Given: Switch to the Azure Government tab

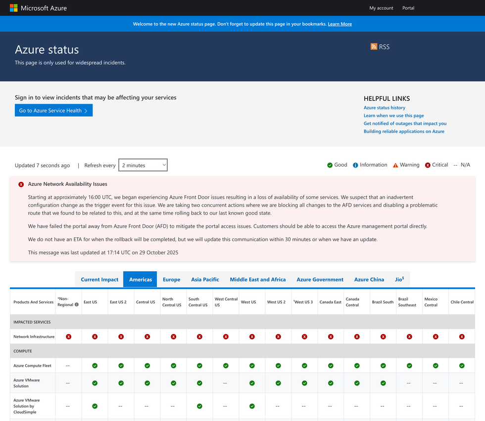Looking at the screenshot, I should point(320,280).
